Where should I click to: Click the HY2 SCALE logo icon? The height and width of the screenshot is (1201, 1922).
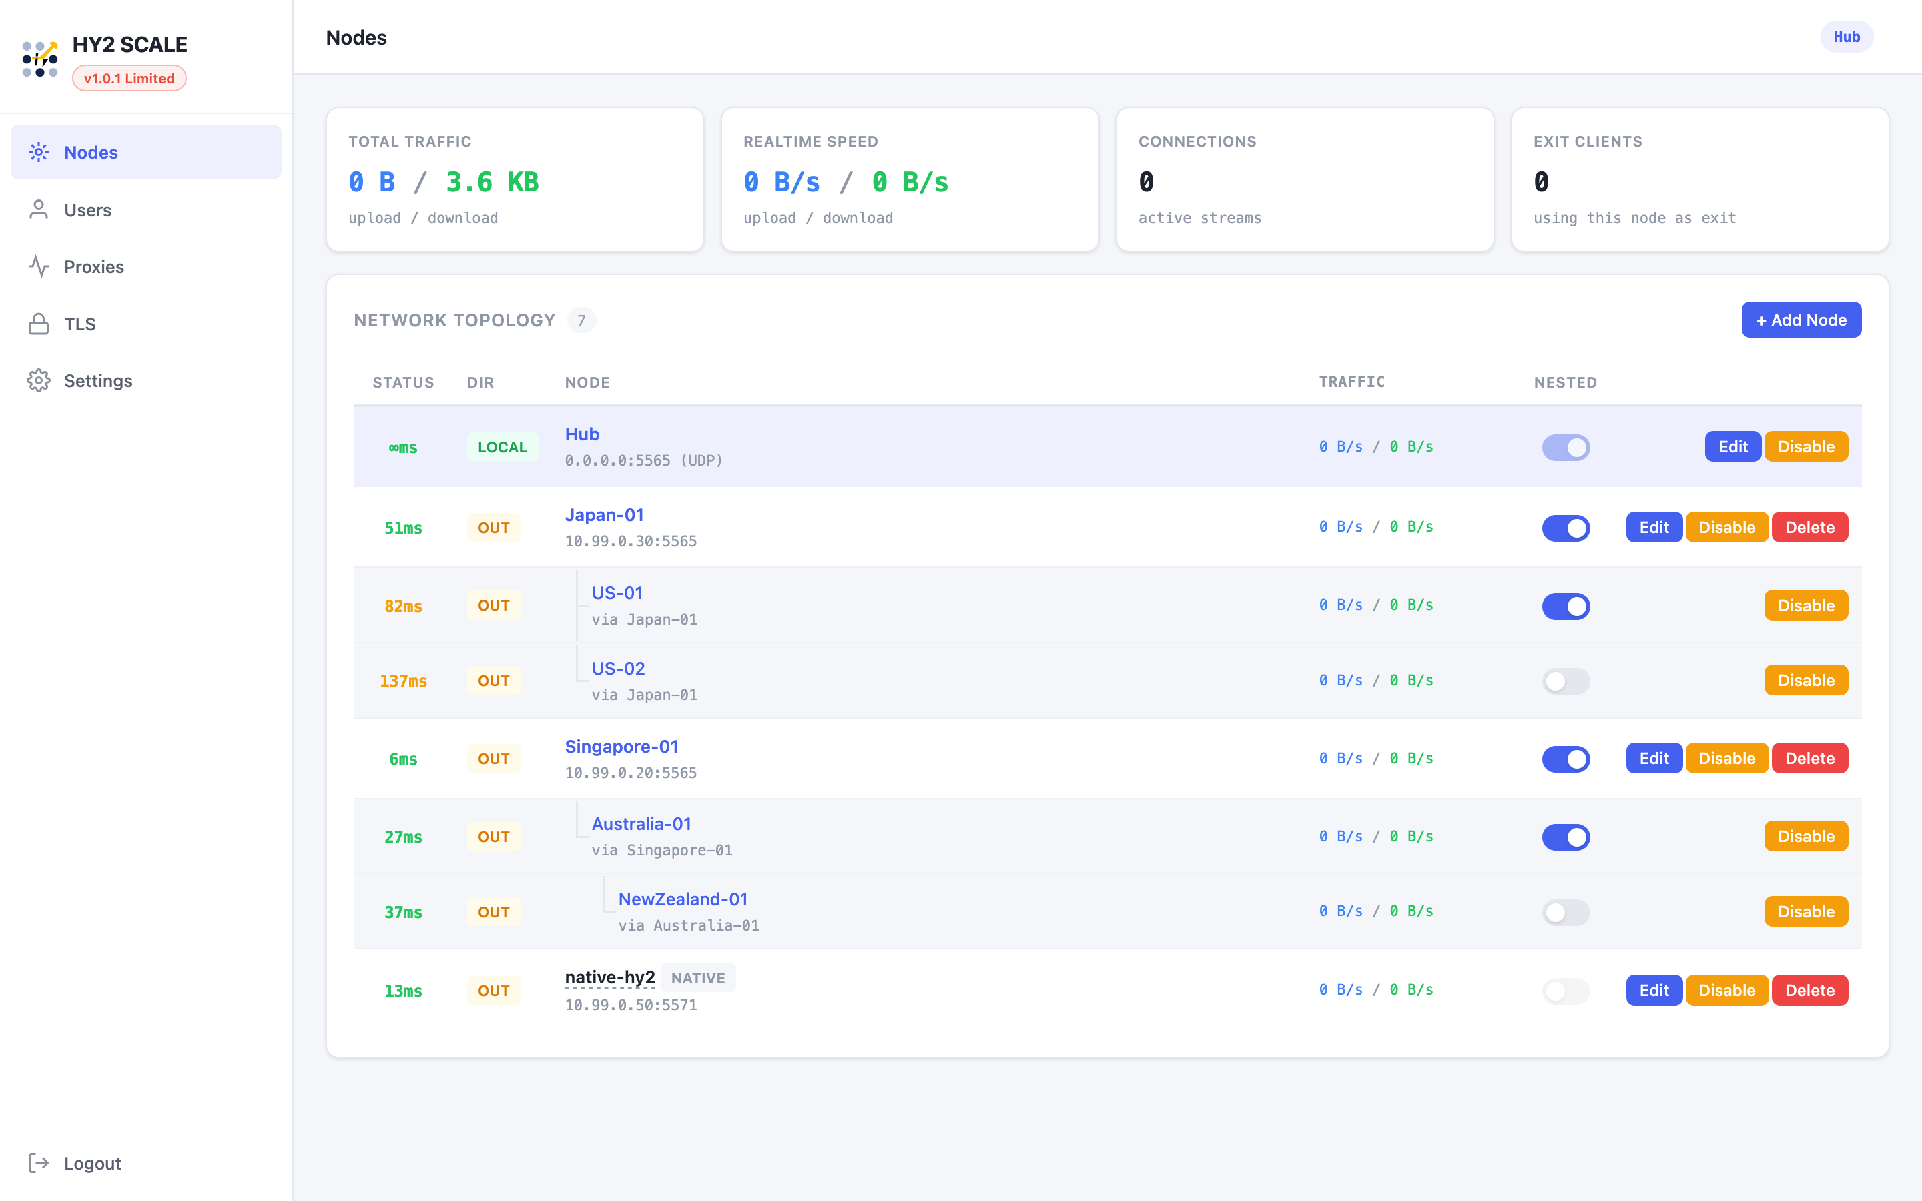click(x=40, y=59)
